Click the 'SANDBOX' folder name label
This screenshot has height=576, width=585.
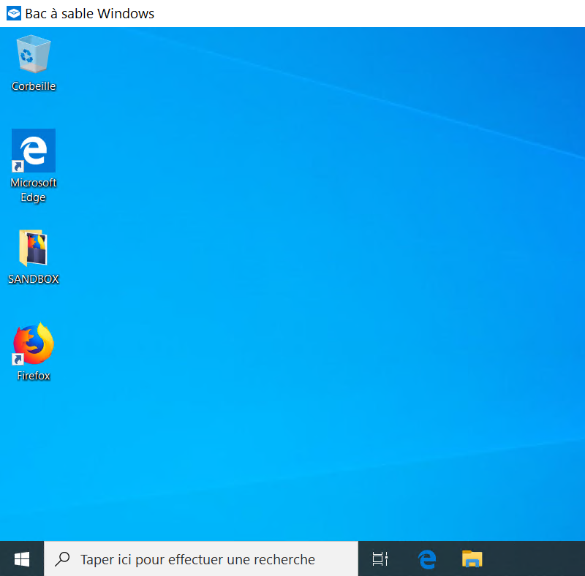(34, 279)
